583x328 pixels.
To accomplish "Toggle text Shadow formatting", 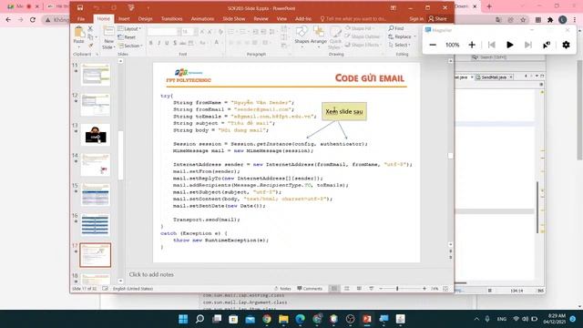I will (x=175, y=43).
